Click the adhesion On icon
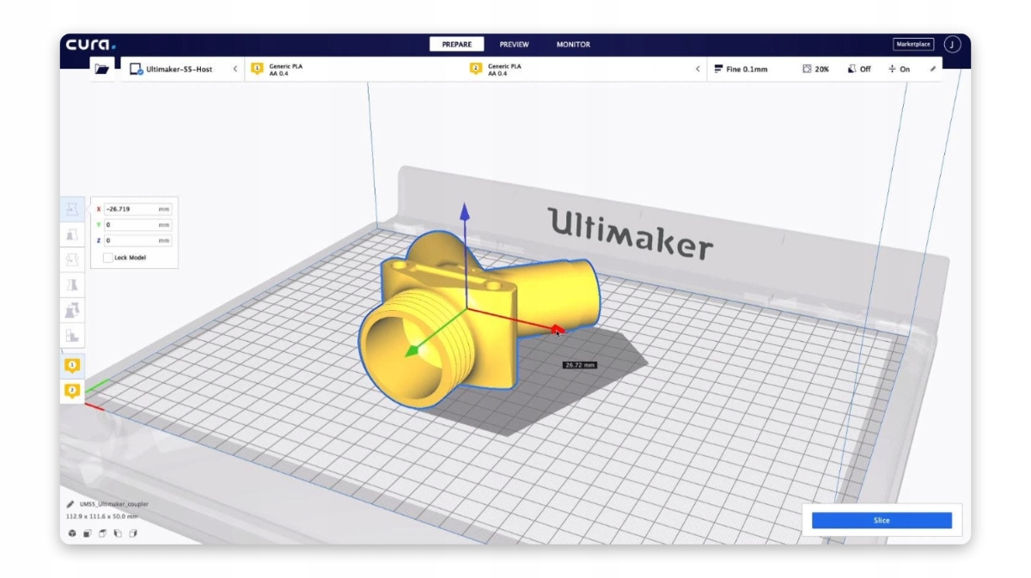Image resolution: width=1031 pixels, height=578 pixels. [892, 69]
